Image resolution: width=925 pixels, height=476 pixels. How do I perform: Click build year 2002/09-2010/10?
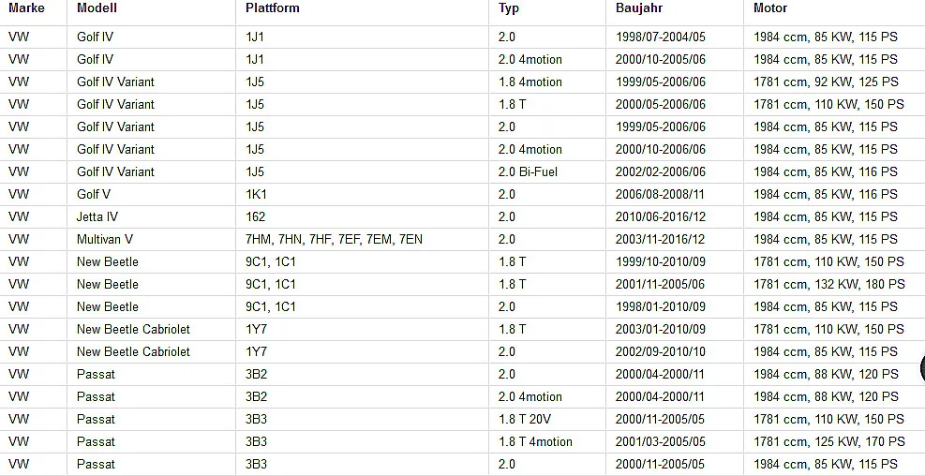point(660,351)
